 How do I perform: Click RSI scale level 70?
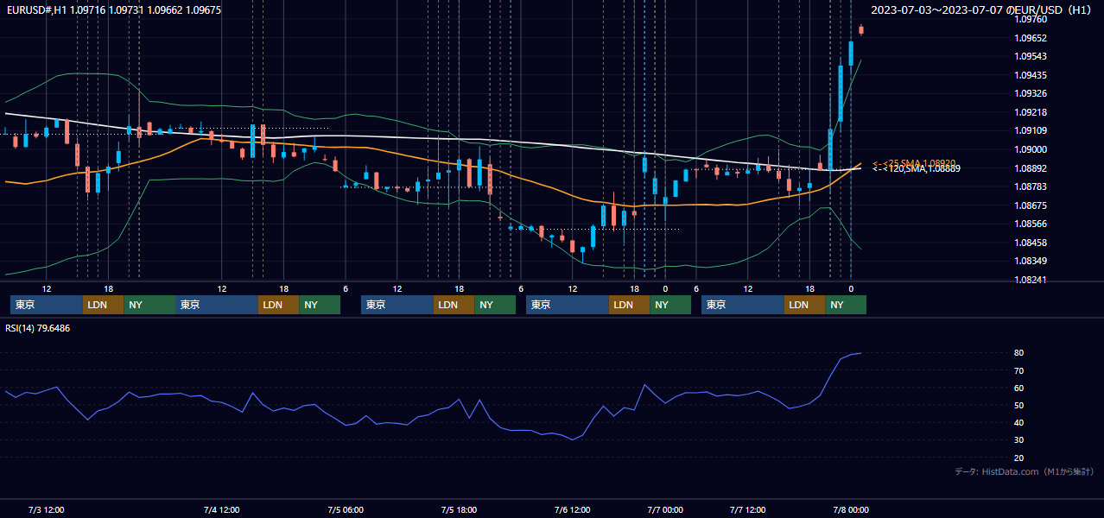pos(1019,370)
